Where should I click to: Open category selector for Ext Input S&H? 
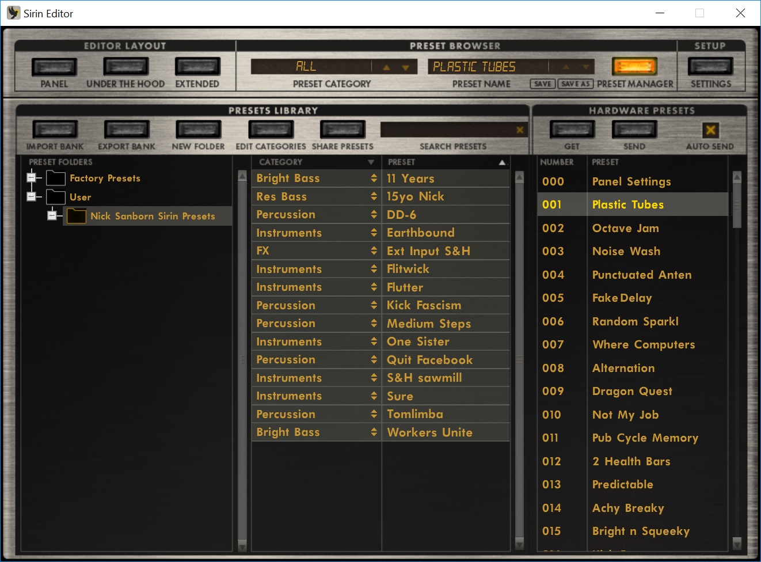[x=374, y=251]
